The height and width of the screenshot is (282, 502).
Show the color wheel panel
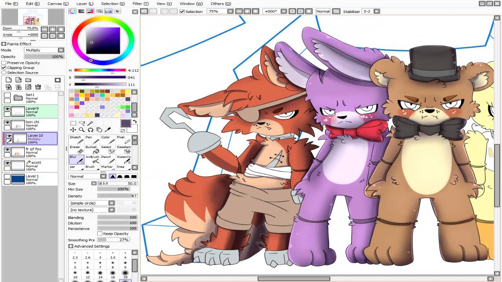pyautogui.click(x=73, y=11)
